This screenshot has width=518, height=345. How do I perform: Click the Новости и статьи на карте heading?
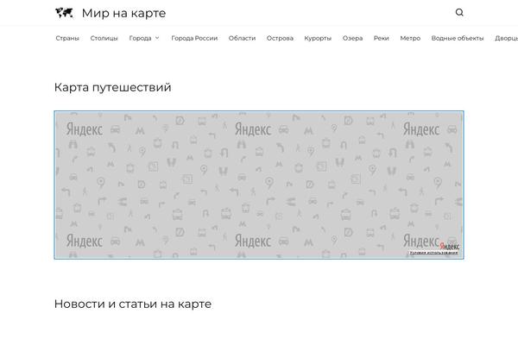(132, 304)
